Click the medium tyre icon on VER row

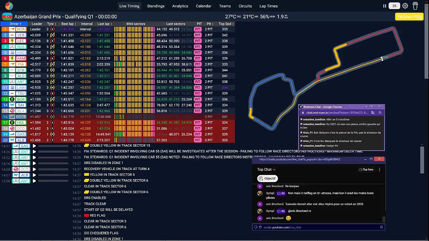click(x=52, y=35)
